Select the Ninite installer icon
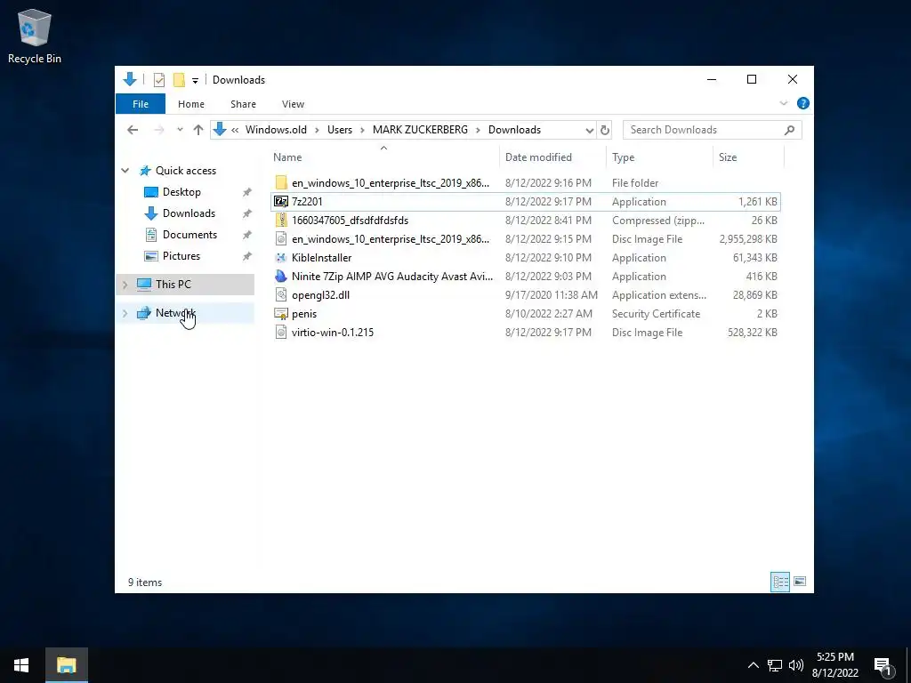This screenshot has width=911, height=683. click(281, 276)
